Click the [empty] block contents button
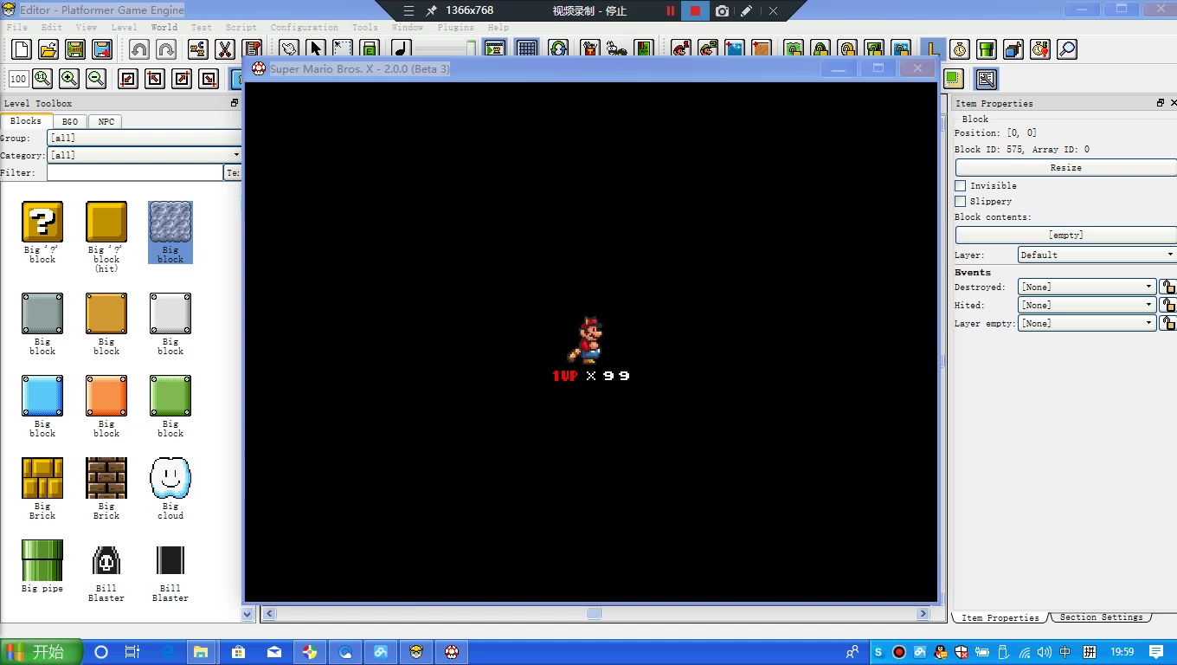Image resolution: width=1177 pixels, height=665 pixels. [1065, 235]
